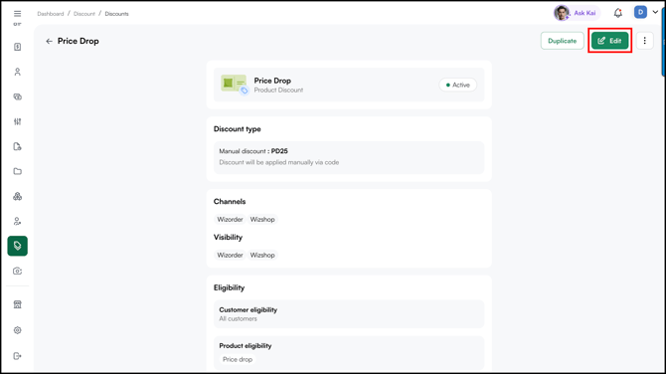Click the Edit button

610,41
